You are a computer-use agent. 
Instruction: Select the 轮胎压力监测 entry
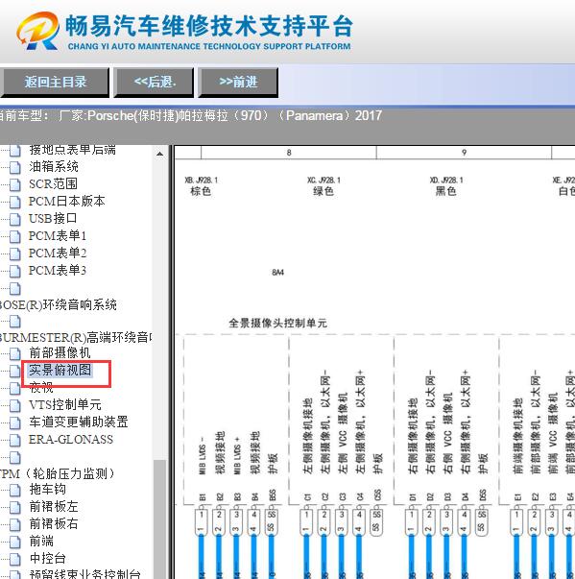pos(58,473)
